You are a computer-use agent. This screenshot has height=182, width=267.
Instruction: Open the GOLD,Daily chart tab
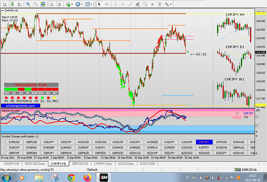[x=126, y=164]
